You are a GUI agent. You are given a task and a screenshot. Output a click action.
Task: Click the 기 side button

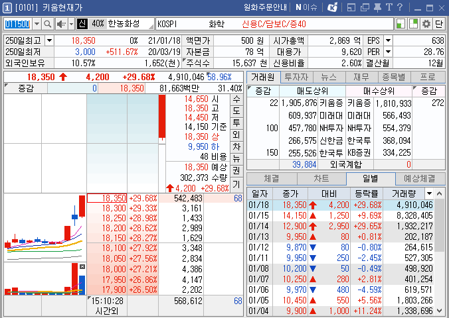[236, 184]
